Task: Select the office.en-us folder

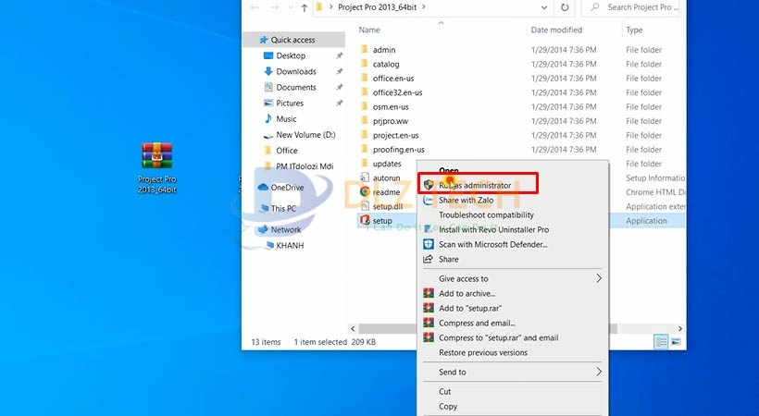Action: tap(393, 79)
